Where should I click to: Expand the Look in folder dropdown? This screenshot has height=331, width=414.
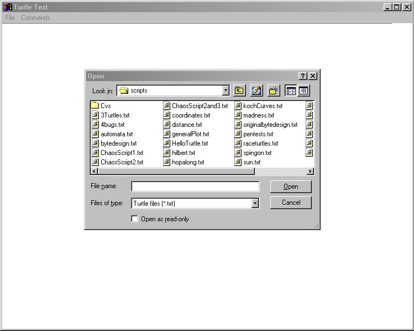(x=226, y=90)
